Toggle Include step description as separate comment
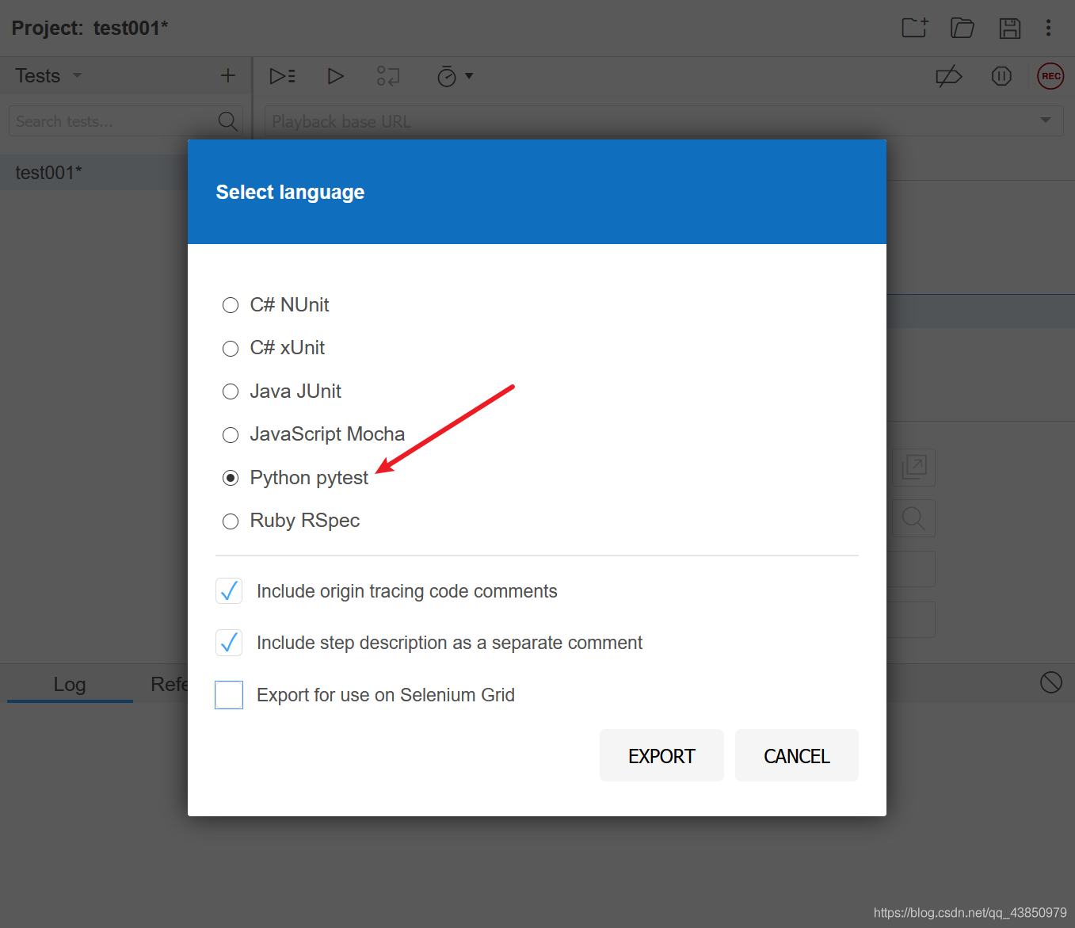1075x928 pixels. click(x=229, y=643)
